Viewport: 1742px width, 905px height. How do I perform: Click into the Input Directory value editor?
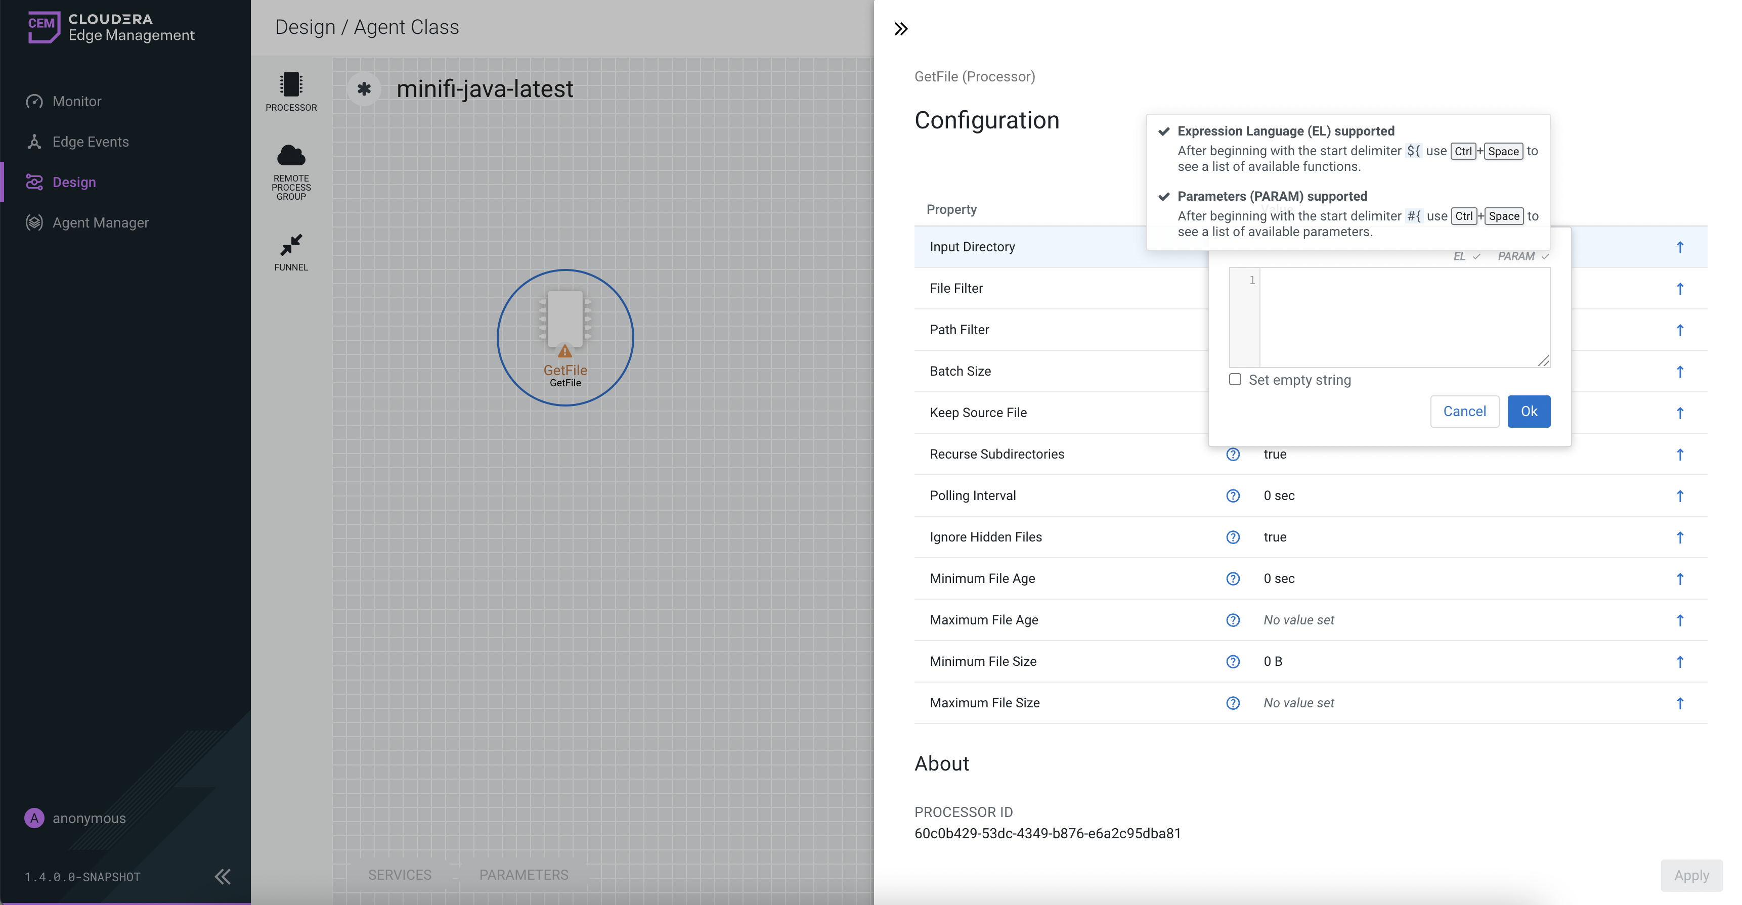(x=1403, y=316)
